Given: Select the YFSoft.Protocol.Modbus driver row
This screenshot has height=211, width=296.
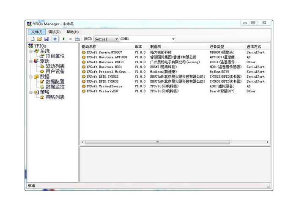Looking at the screenshot, I should coord(175,72).
